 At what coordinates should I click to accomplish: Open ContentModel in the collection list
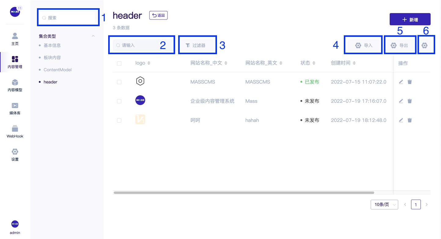coord(57,70)
